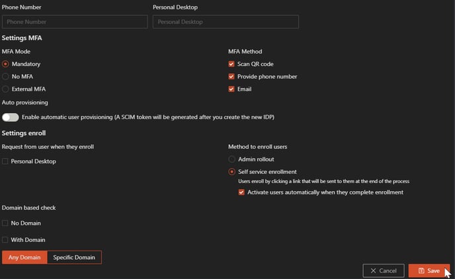Click the floppy disk icon on Save
This screenshot has width=455, height=279.
[421, 270]
